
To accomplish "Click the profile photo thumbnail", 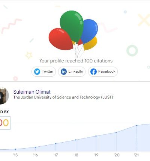I will point(4,96).
